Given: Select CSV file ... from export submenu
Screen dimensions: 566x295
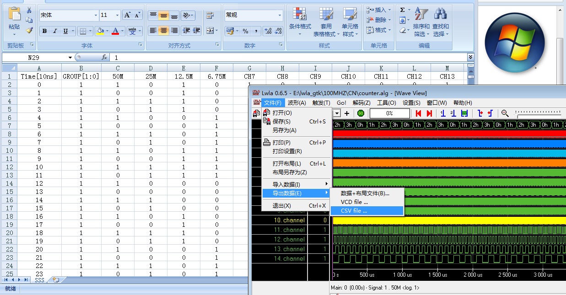Looking at the screenshot, I should pos(354,211).
